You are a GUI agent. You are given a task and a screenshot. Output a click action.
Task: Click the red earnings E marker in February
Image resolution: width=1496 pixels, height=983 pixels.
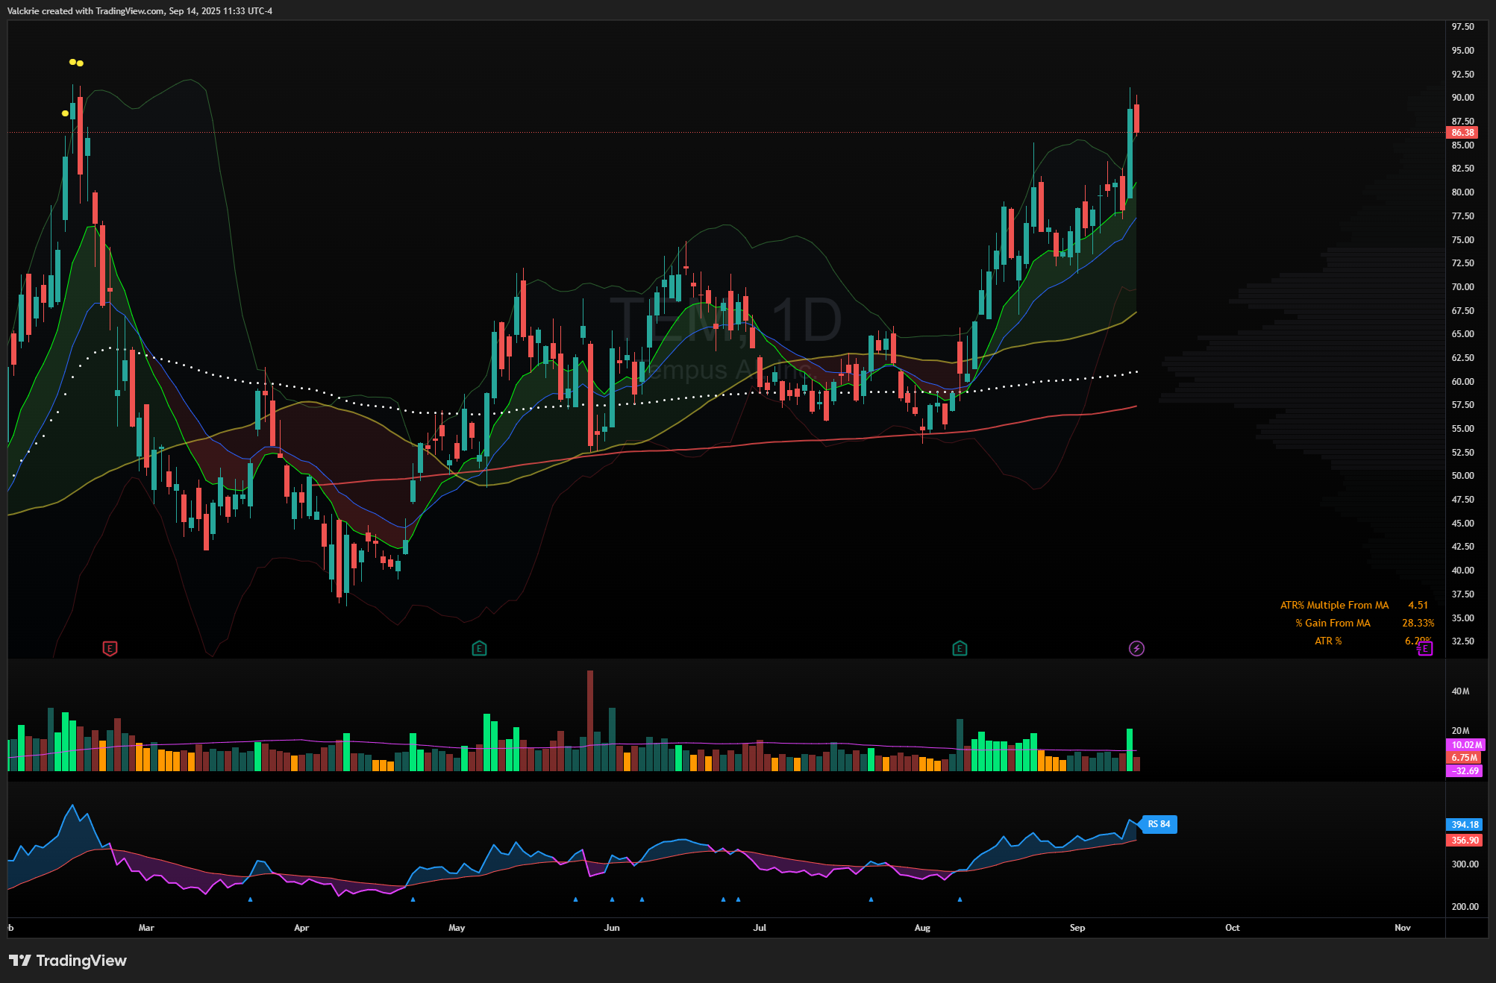point(110,648)
